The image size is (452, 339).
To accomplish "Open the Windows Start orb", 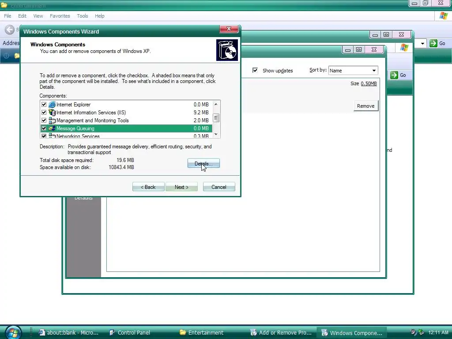I will (x=13, y=333).
